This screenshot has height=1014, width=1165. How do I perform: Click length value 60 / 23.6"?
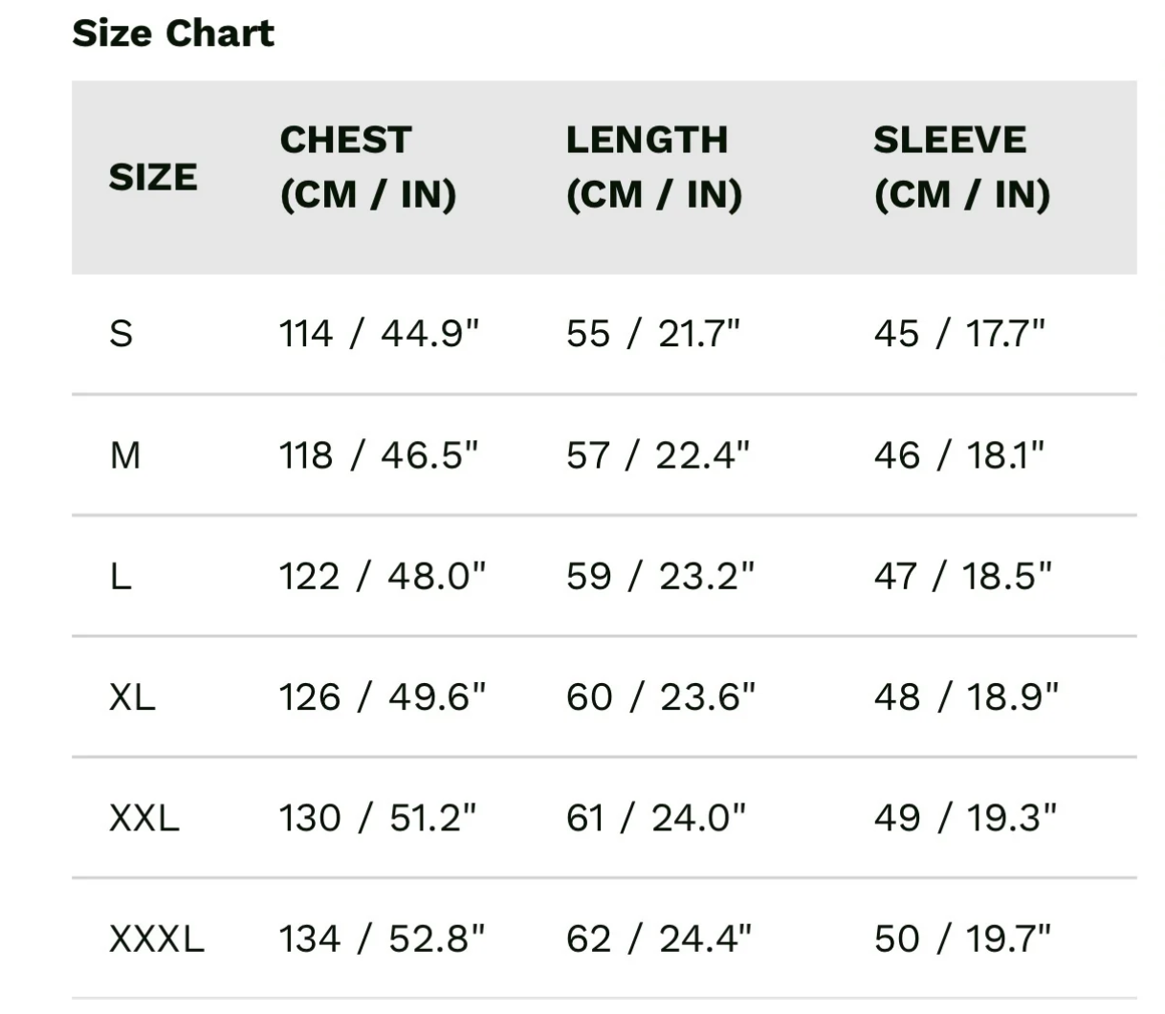(x=661, y=697)
